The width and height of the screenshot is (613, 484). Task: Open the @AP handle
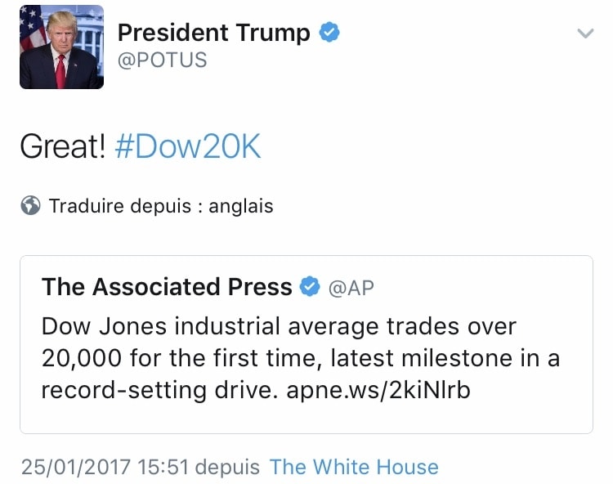pos(351,288)
